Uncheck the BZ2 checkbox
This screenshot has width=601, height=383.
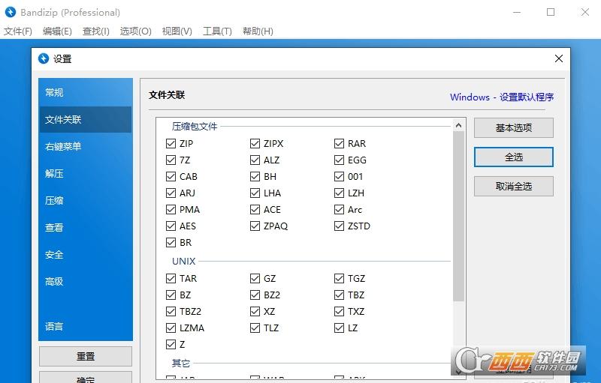pos(255,295)
